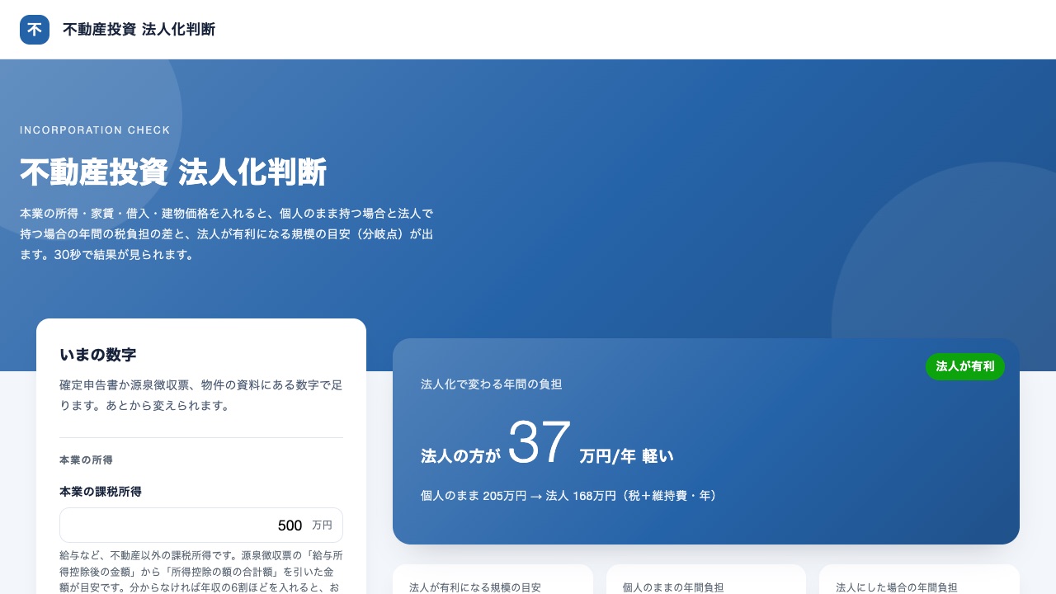
Task: Click the 法人が有利 green badge
Action: [965, 366]
